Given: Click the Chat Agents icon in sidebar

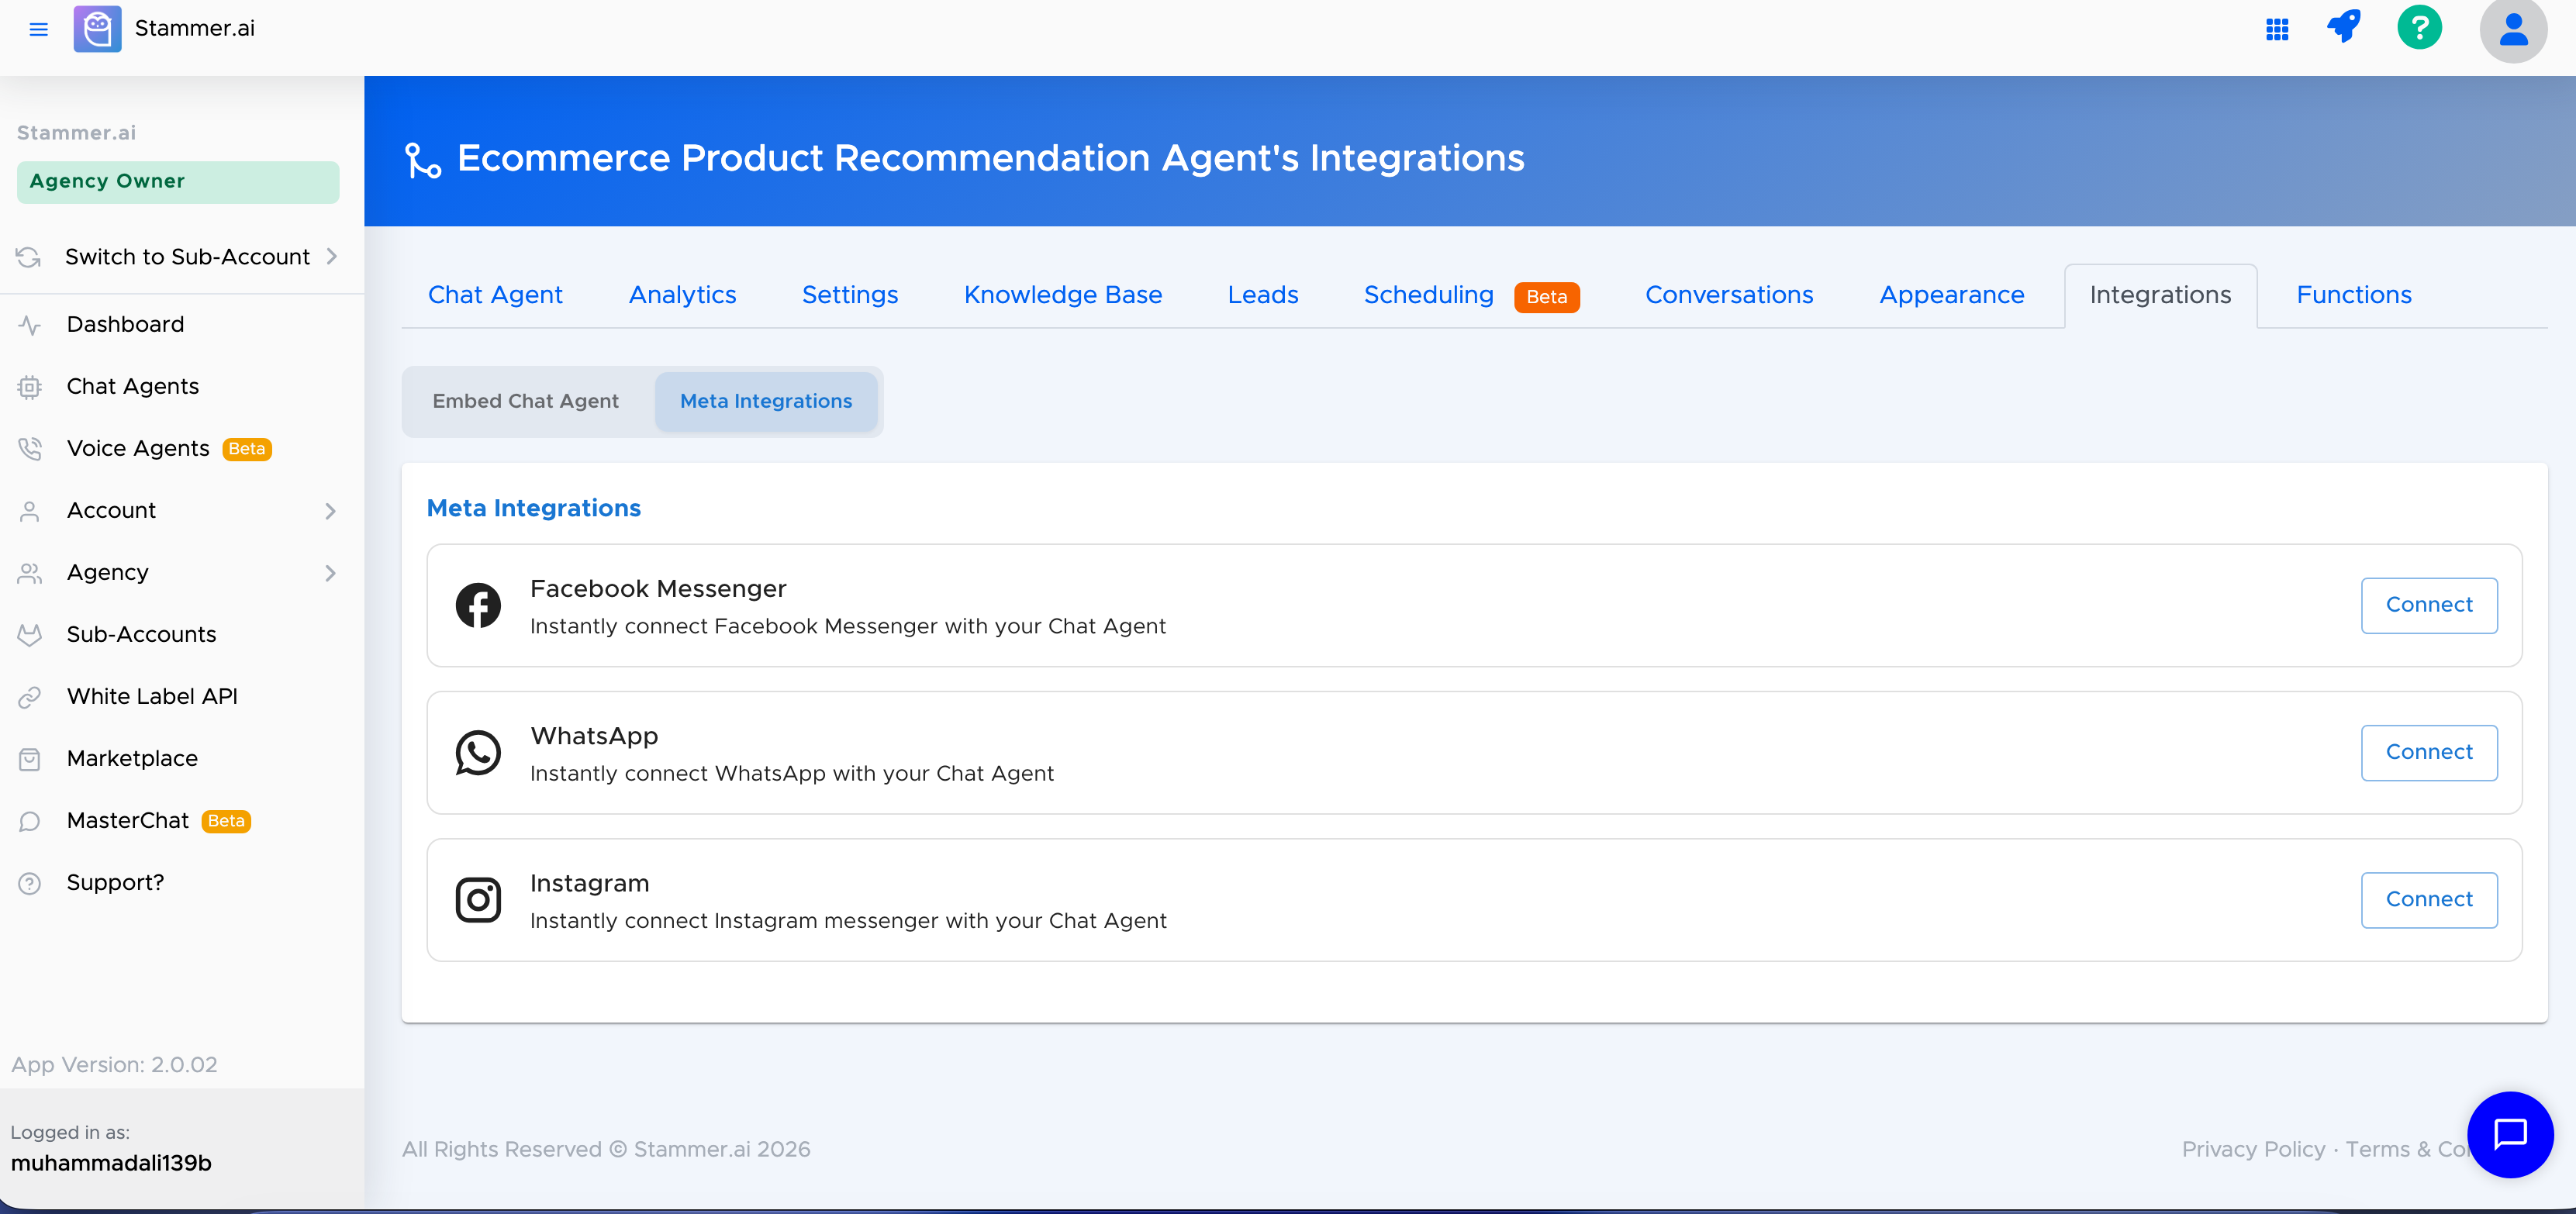Looking at the screenshot, I should click(29, 386).
